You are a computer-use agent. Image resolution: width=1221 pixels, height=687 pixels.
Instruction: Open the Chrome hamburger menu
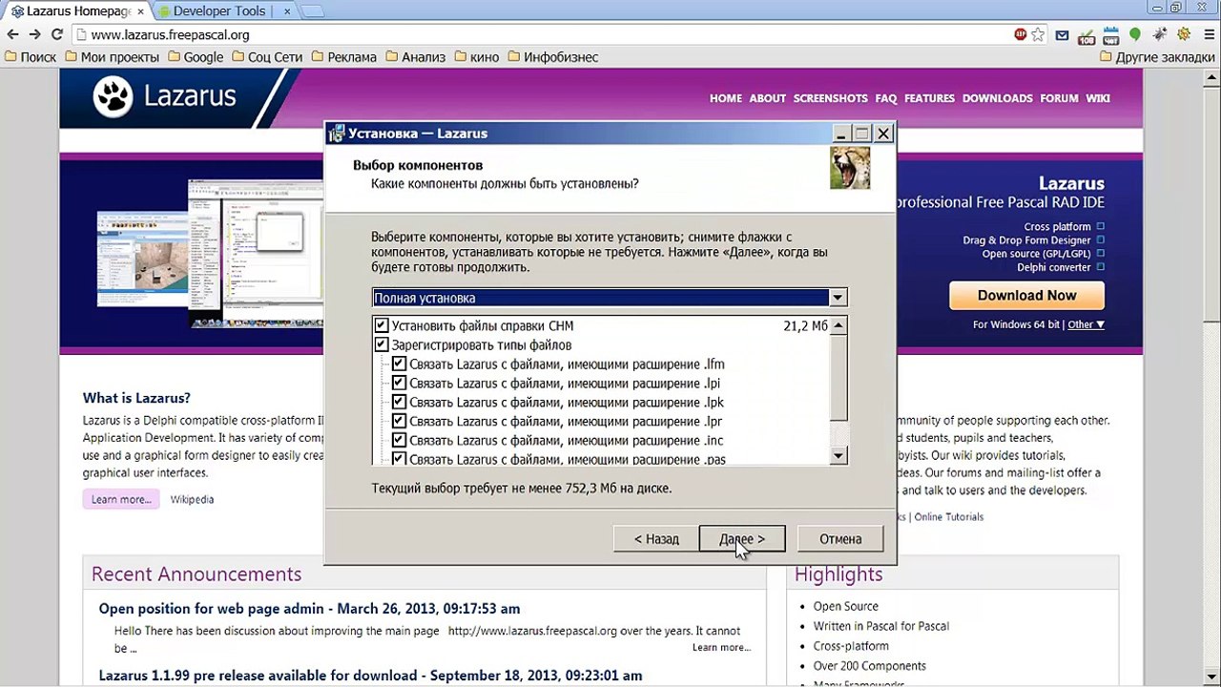click(x=1208, y=34)
